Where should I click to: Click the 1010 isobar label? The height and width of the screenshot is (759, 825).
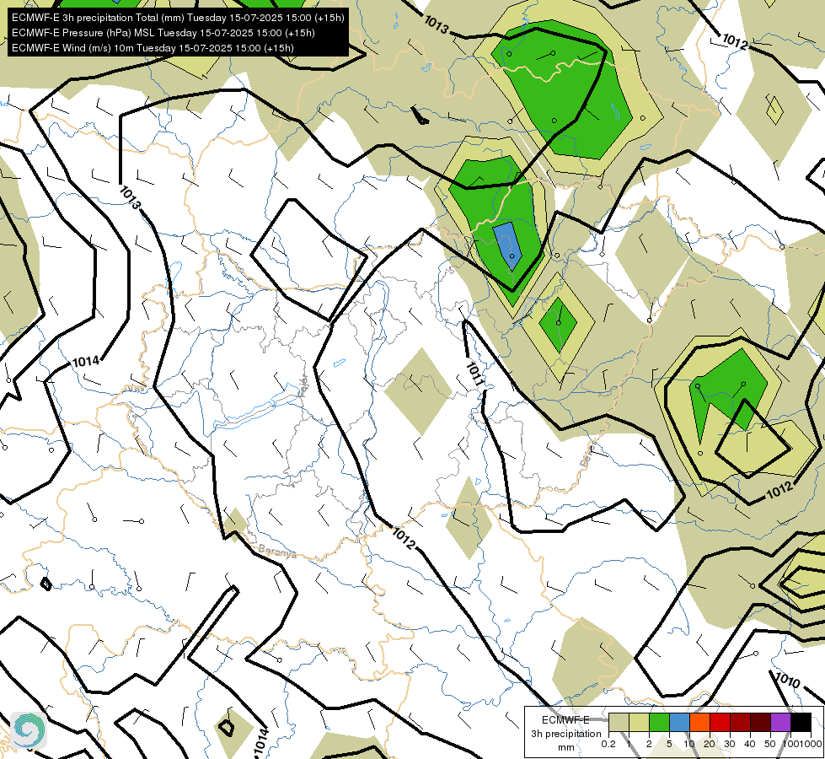click(788, 680)
